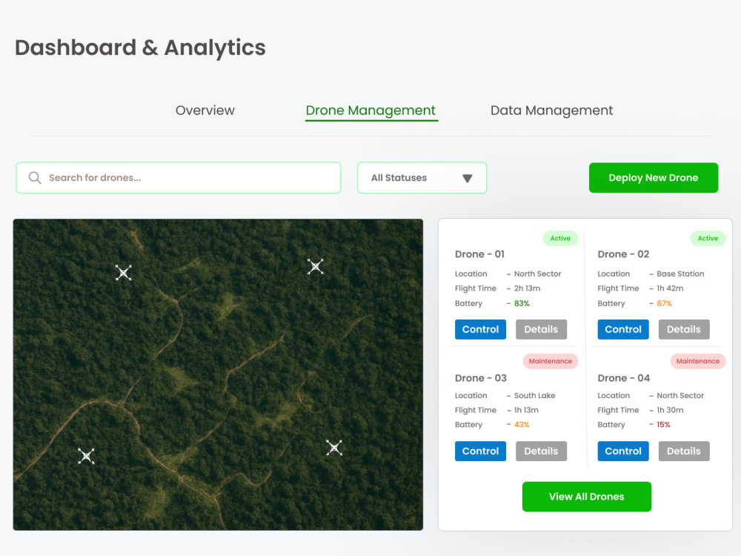Click the Dashboard & Analytics heading

(140, 47)
